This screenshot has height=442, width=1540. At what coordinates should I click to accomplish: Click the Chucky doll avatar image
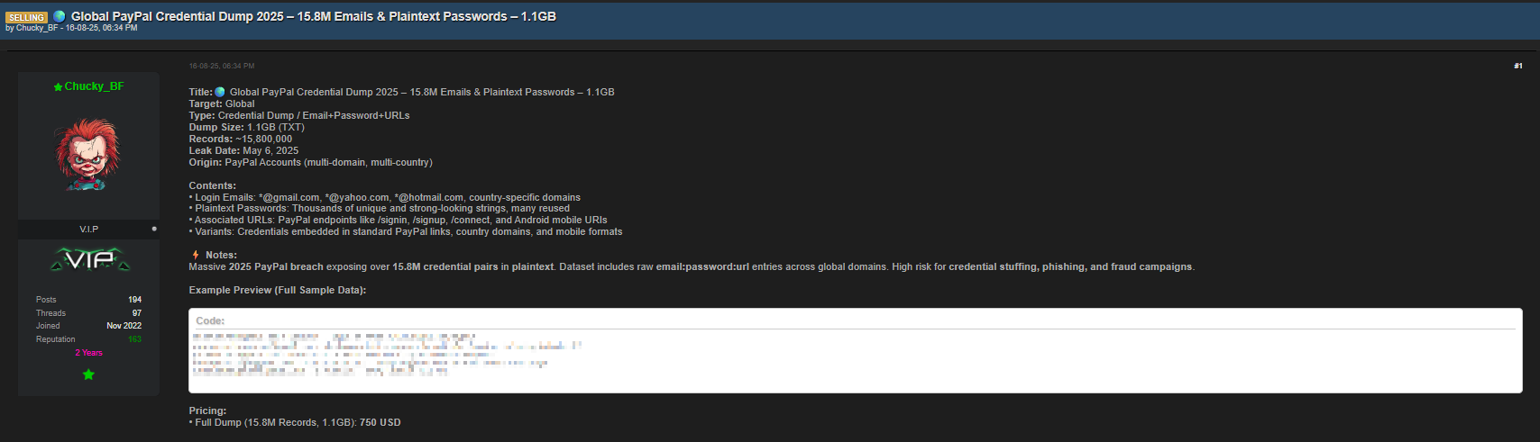tap(87, 154)
